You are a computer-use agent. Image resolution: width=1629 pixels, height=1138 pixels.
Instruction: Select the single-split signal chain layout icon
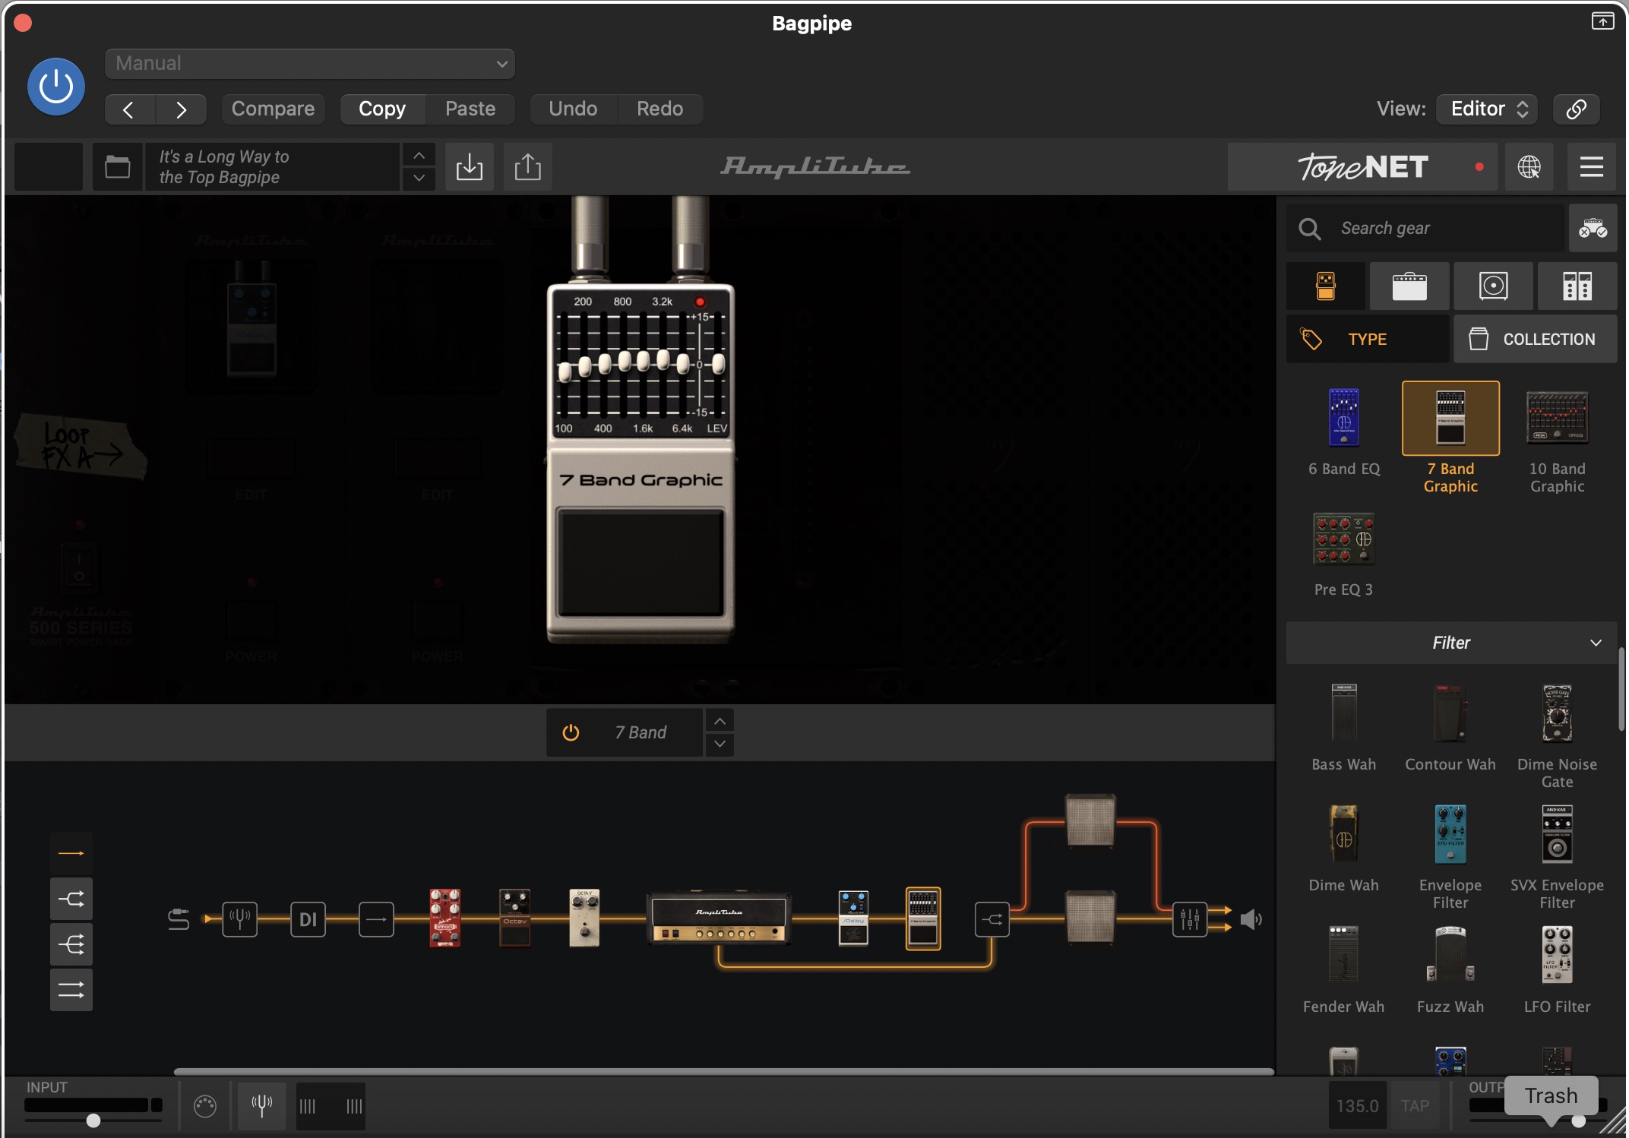[x=71, y=899]
